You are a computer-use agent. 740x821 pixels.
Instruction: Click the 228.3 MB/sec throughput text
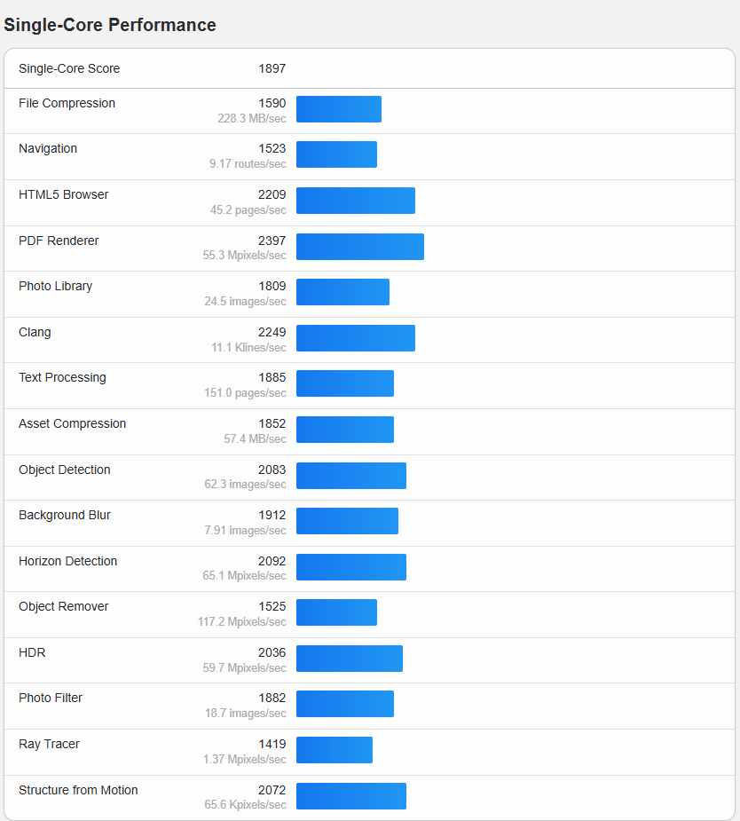pyautogui.click(x=252, y=118)
